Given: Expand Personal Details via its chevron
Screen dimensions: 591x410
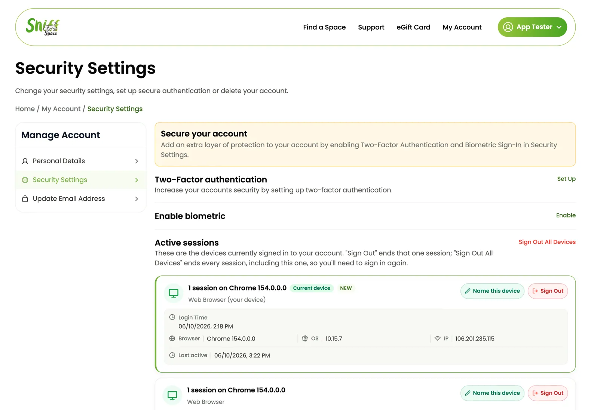Looking at the screenshot, I should click(x=137, y=161).
